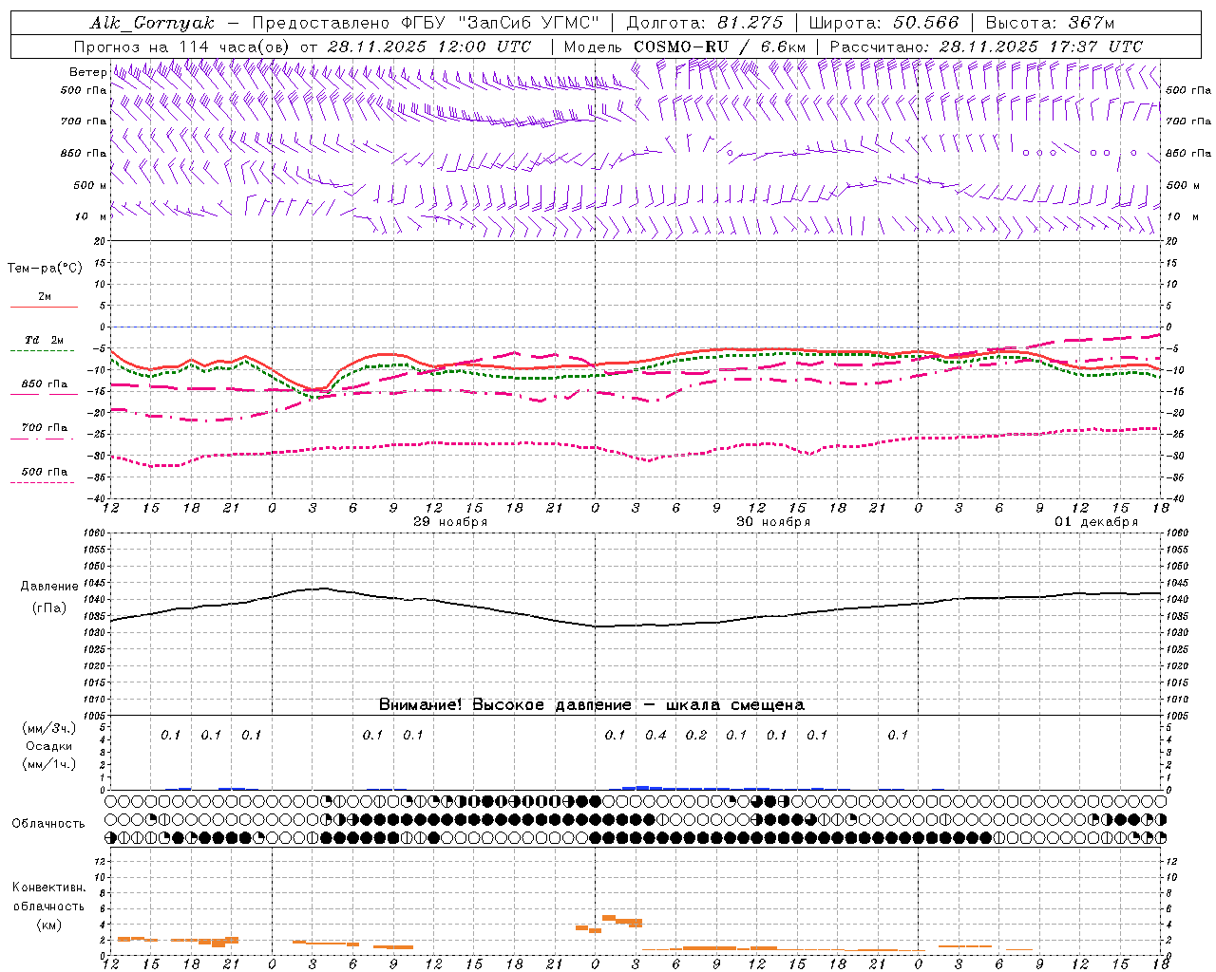Click the Давление pressure panel label

[49, 587]
